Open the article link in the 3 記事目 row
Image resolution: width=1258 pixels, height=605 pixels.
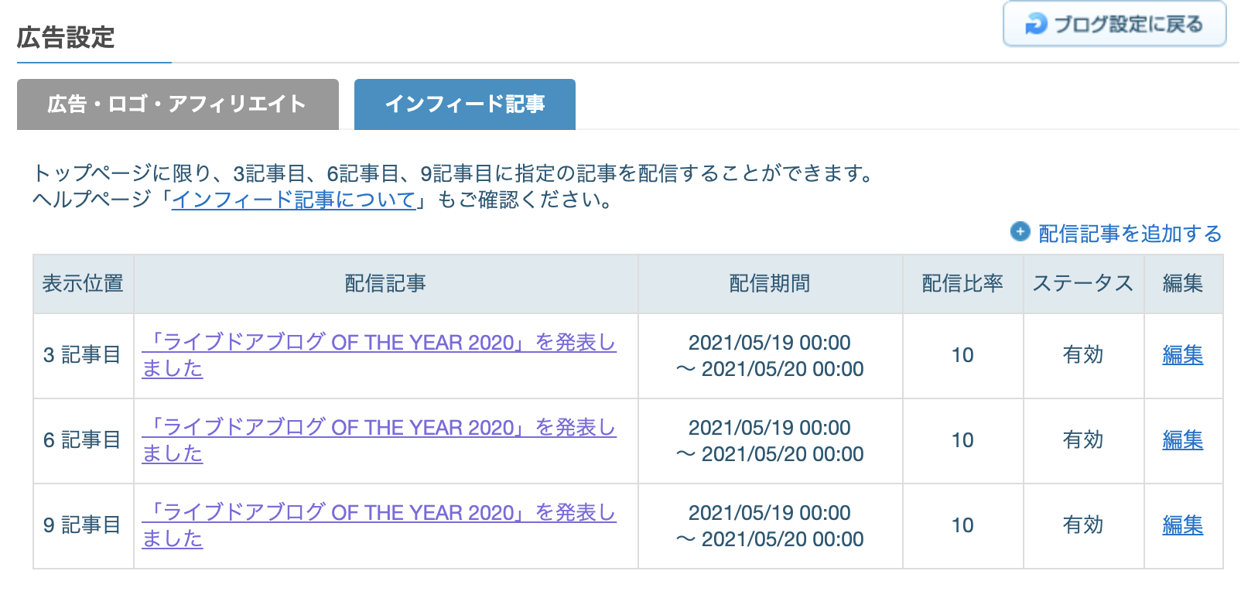point(379,355)
